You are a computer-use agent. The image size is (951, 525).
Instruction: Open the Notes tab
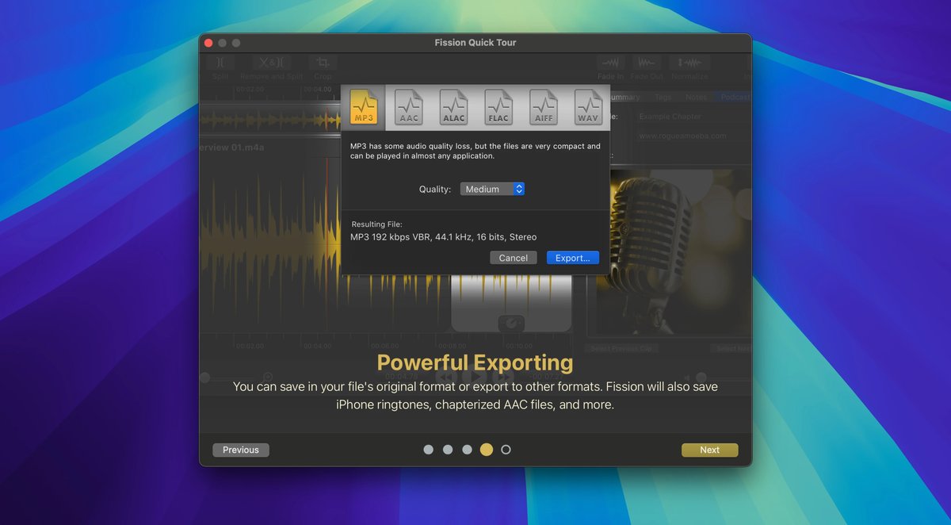696,98
